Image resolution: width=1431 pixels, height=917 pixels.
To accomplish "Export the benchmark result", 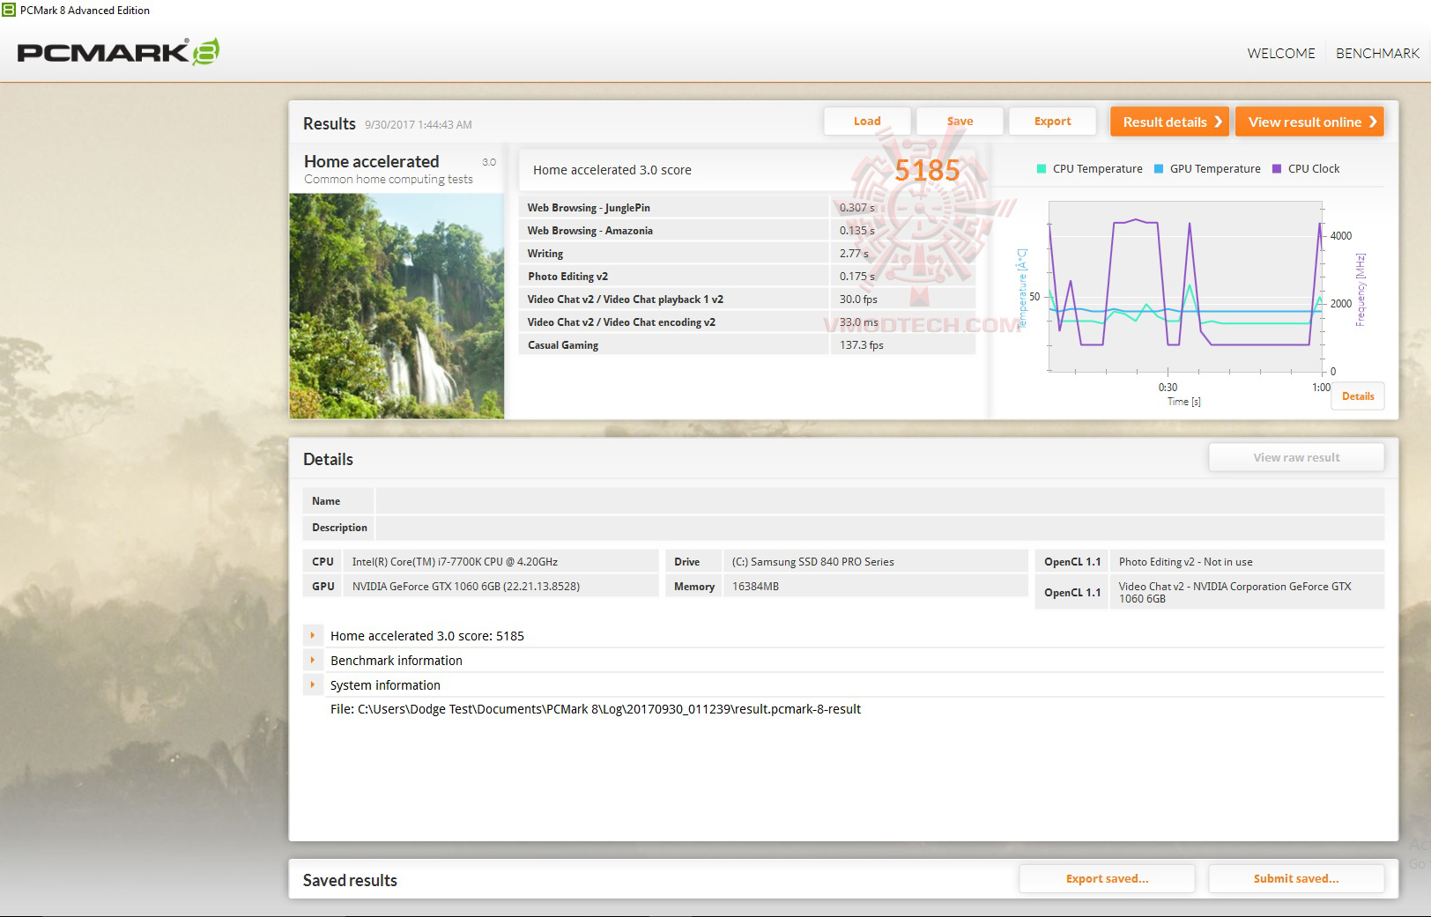I will (x=1052, y=122).
